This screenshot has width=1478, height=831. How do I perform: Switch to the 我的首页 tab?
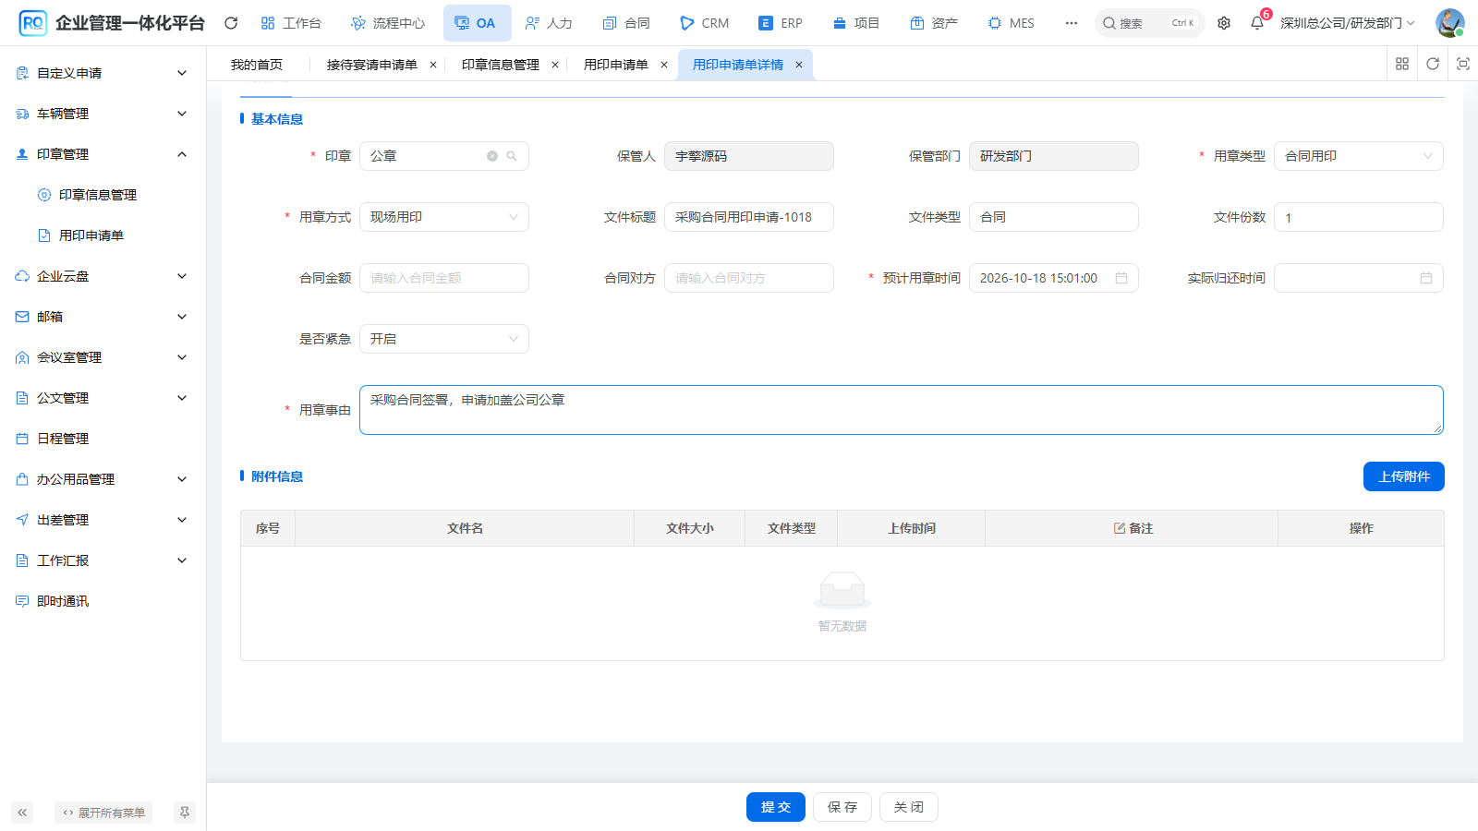257,65
